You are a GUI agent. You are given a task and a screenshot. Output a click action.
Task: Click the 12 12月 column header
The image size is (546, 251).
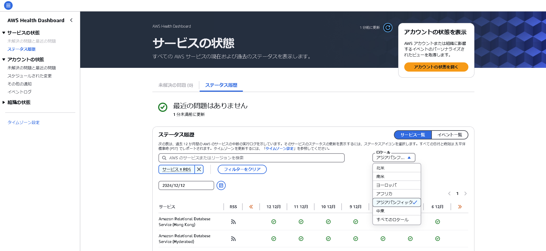274,207
